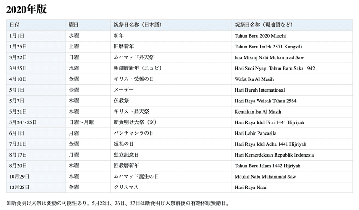Click the ※断食明け大祭 footnote text

tap(118, 203)
